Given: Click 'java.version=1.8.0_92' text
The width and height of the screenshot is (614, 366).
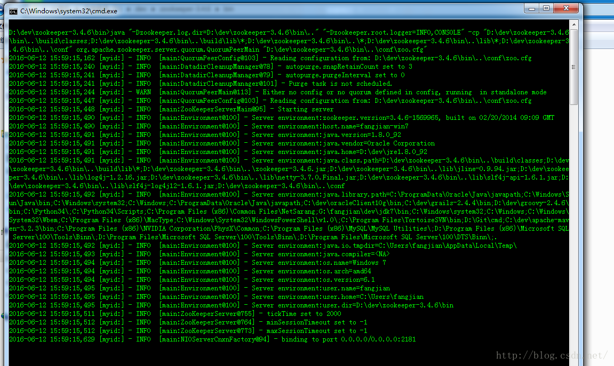Looking at the screenshot, I should click(x=362, y=135).
